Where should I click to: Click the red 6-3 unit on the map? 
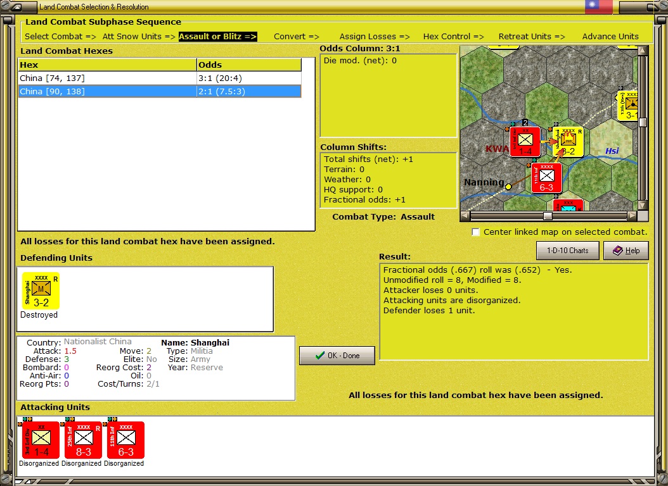pos(546,178)
